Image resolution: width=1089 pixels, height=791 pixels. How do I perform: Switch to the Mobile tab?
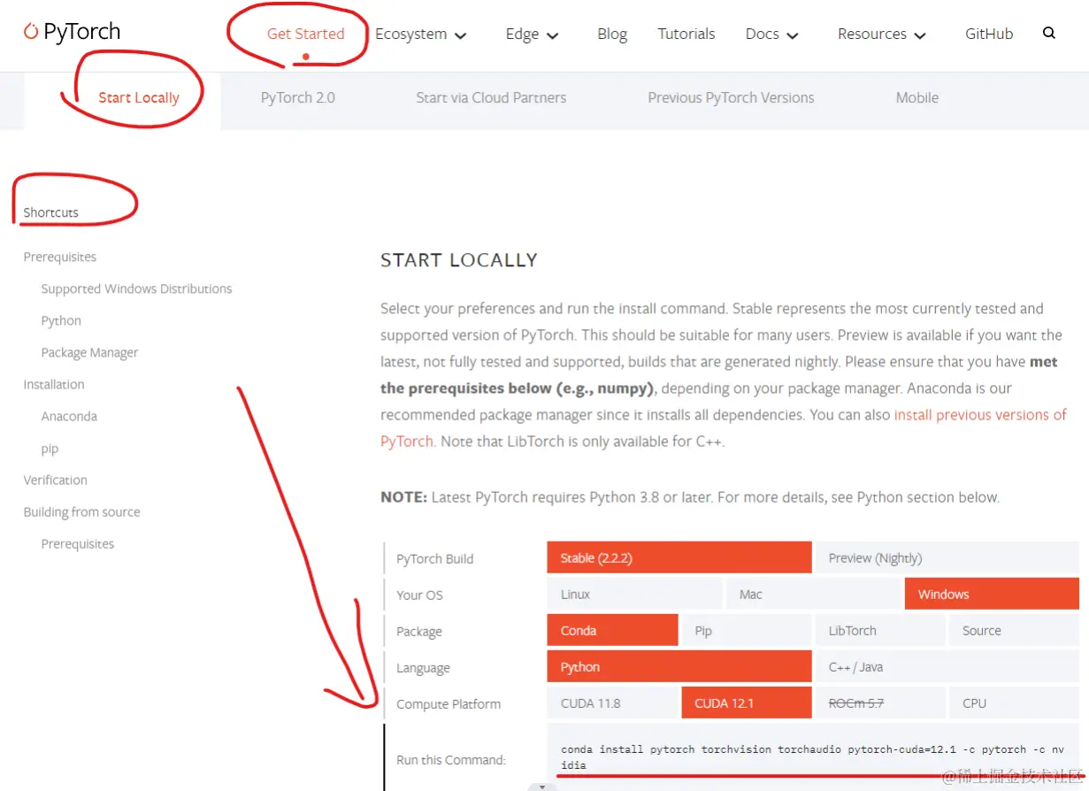pos(917,97)
